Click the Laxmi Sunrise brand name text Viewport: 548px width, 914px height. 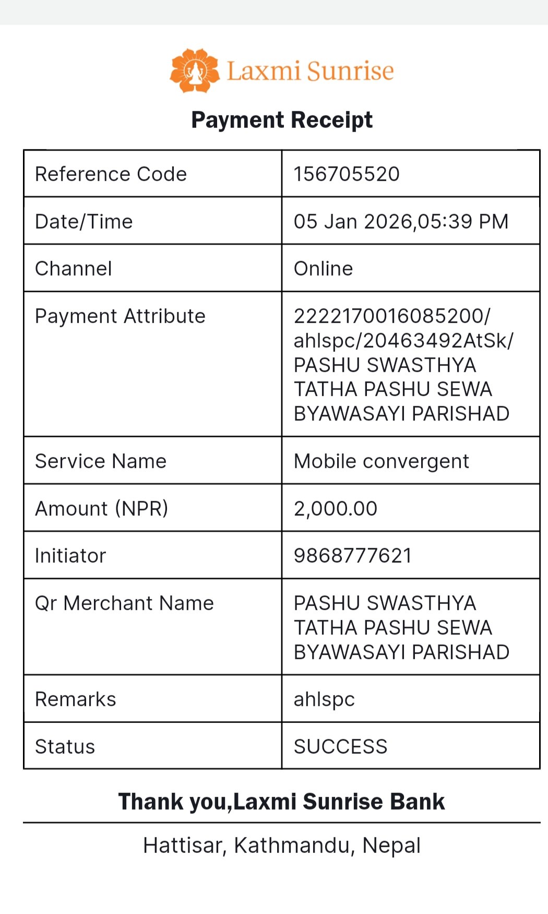pos(310,71)
